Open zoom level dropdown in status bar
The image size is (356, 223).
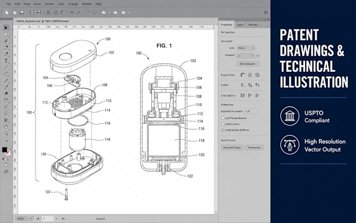click(x=31, y=219)
